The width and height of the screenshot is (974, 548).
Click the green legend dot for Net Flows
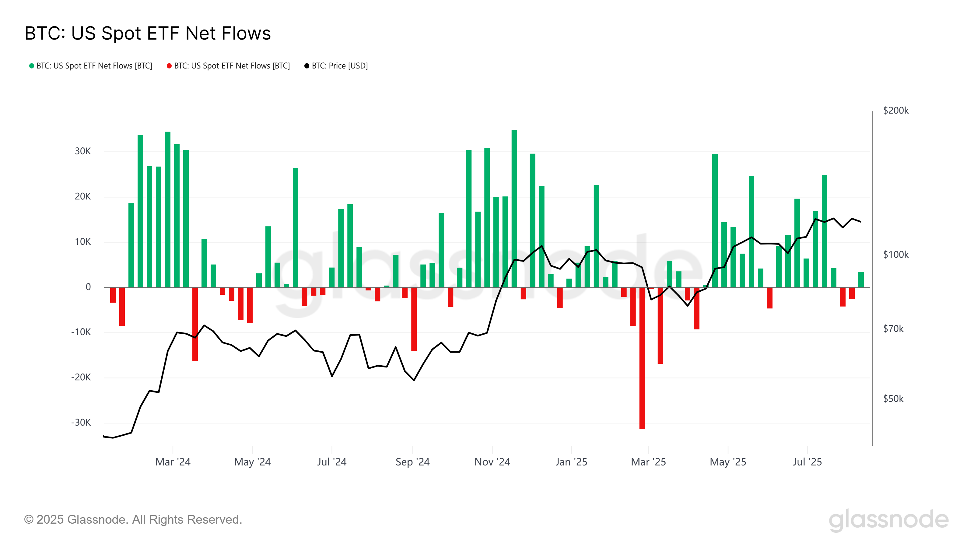(x=32, y=66)
